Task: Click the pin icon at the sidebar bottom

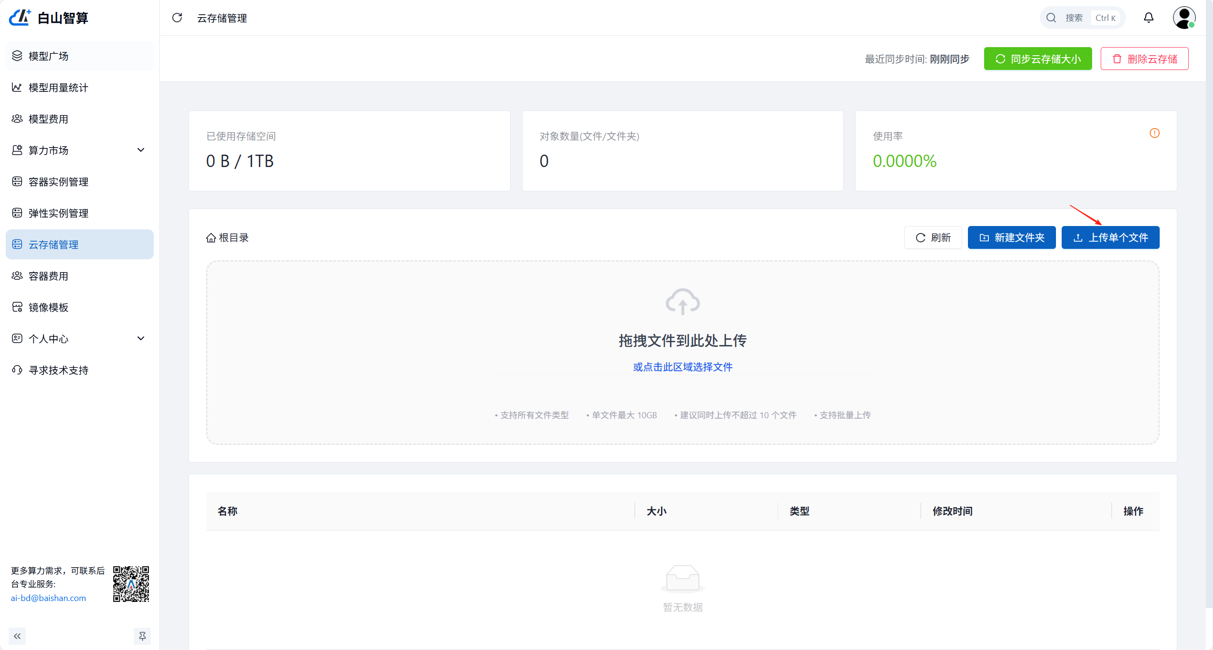Action: coord(142,636)
